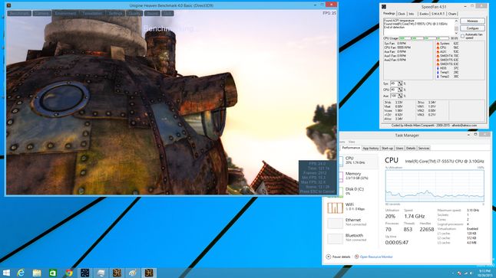Open View menu in Task Manager

pyautogui.click(x=352, y=142)
